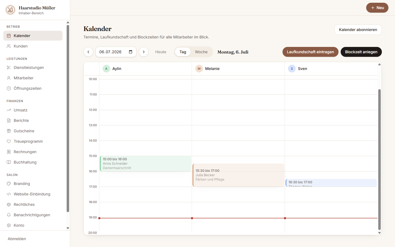Jump to today with Heute
The width and height of the screenshot is (395, 247).
tap(161, 52)
